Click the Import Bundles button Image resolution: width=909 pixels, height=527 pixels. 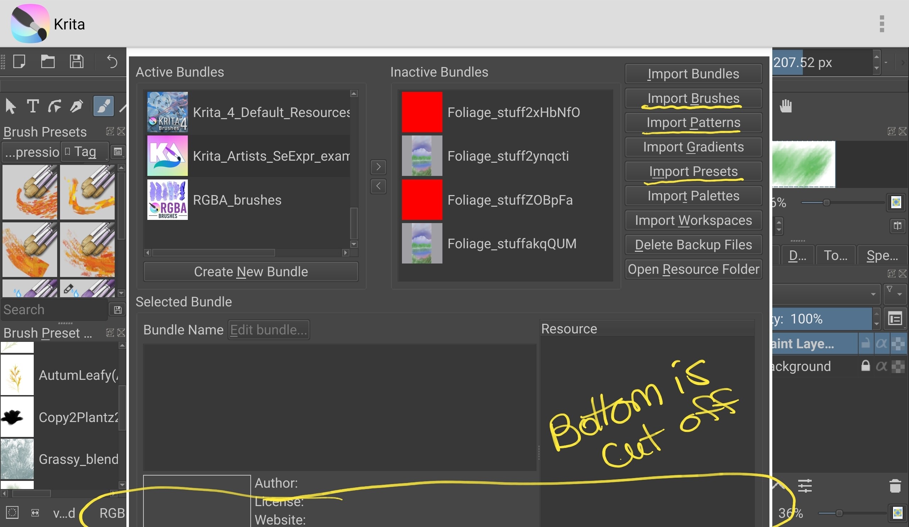point(693,74)
